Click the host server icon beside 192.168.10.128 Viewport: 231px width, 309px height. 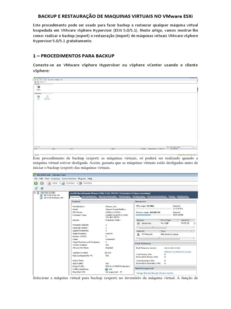pyautogui.click(x=38, y=193)
